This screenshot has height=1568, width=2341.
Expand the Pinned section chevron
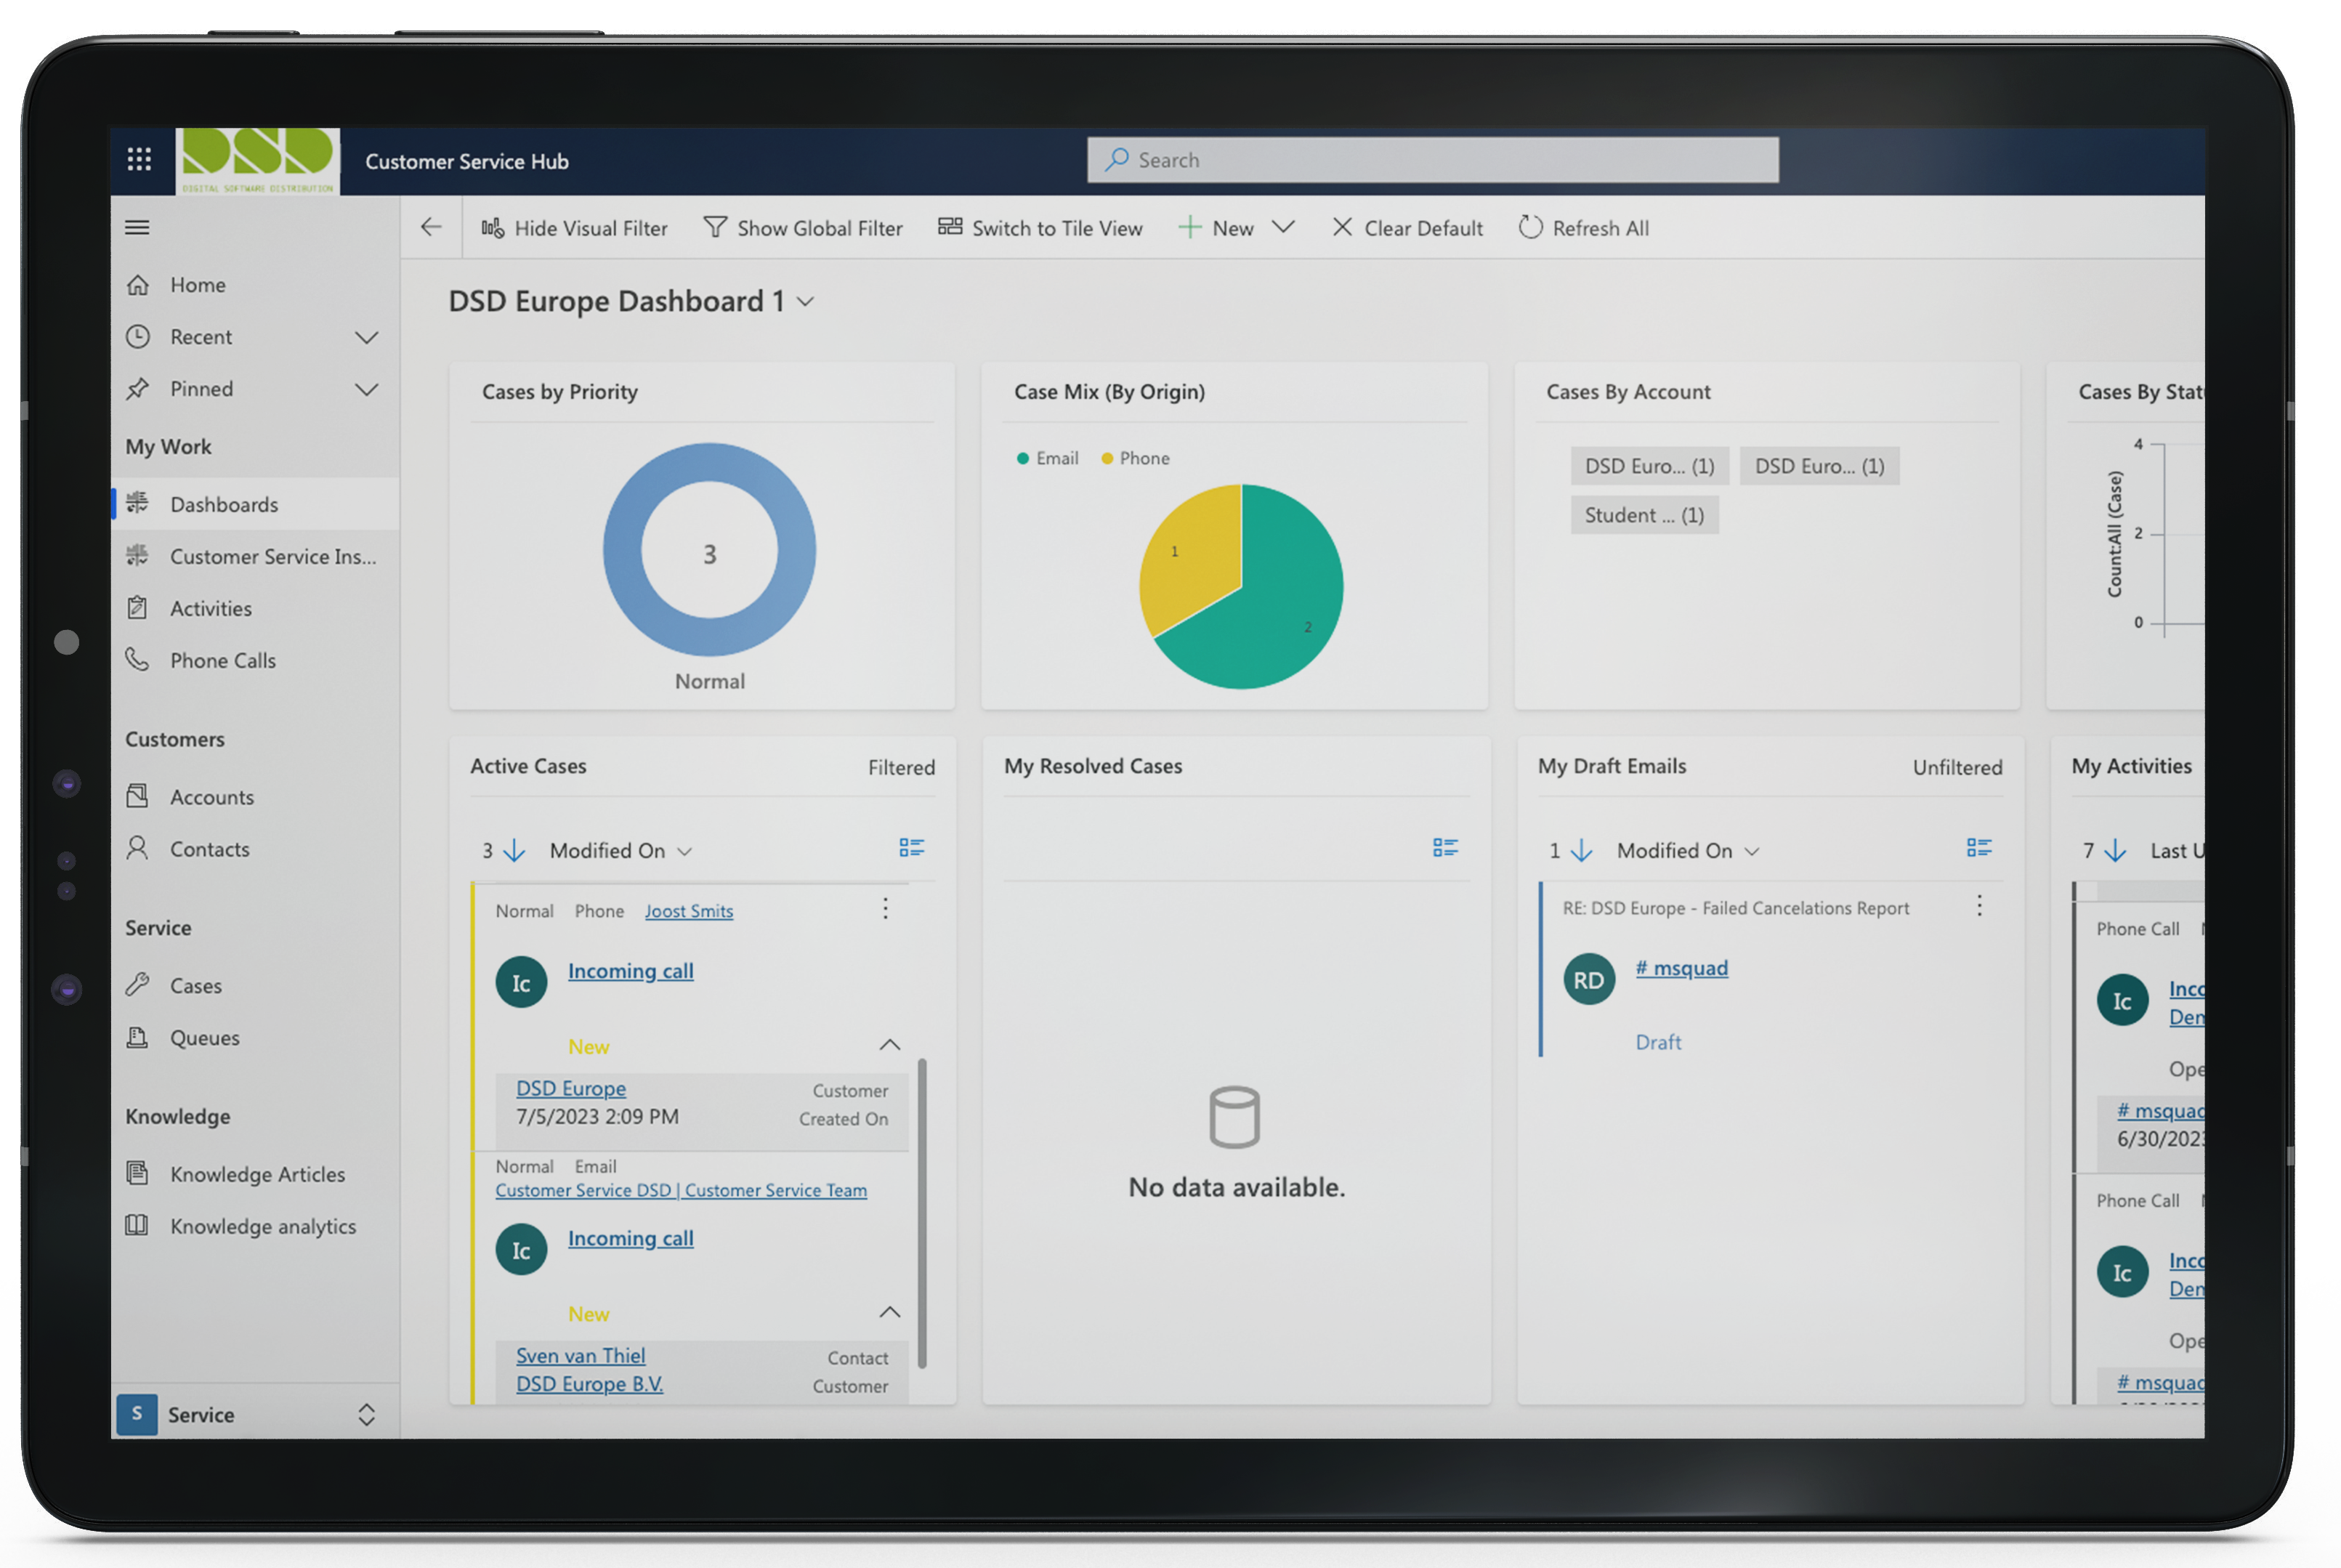coord(367,389)
